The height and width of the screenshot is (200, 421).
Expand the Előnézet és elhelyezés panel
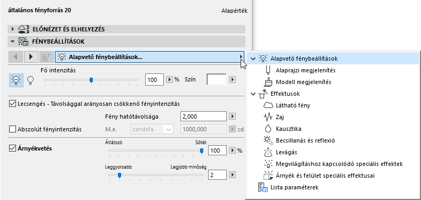tap(13, 29)
